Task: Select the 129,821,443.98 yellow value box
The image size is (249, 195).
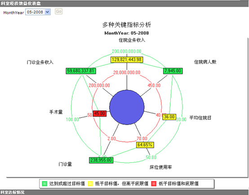Action: tap(127, 60)
